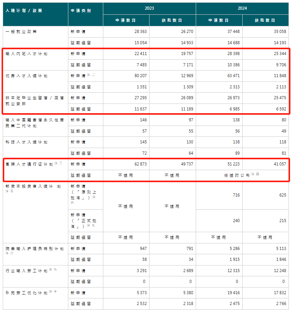The width and height of the screenshot is (292, 312).
Task: Click the 2024 column group header
Action: pyautogui.click(x=242, y=9)
